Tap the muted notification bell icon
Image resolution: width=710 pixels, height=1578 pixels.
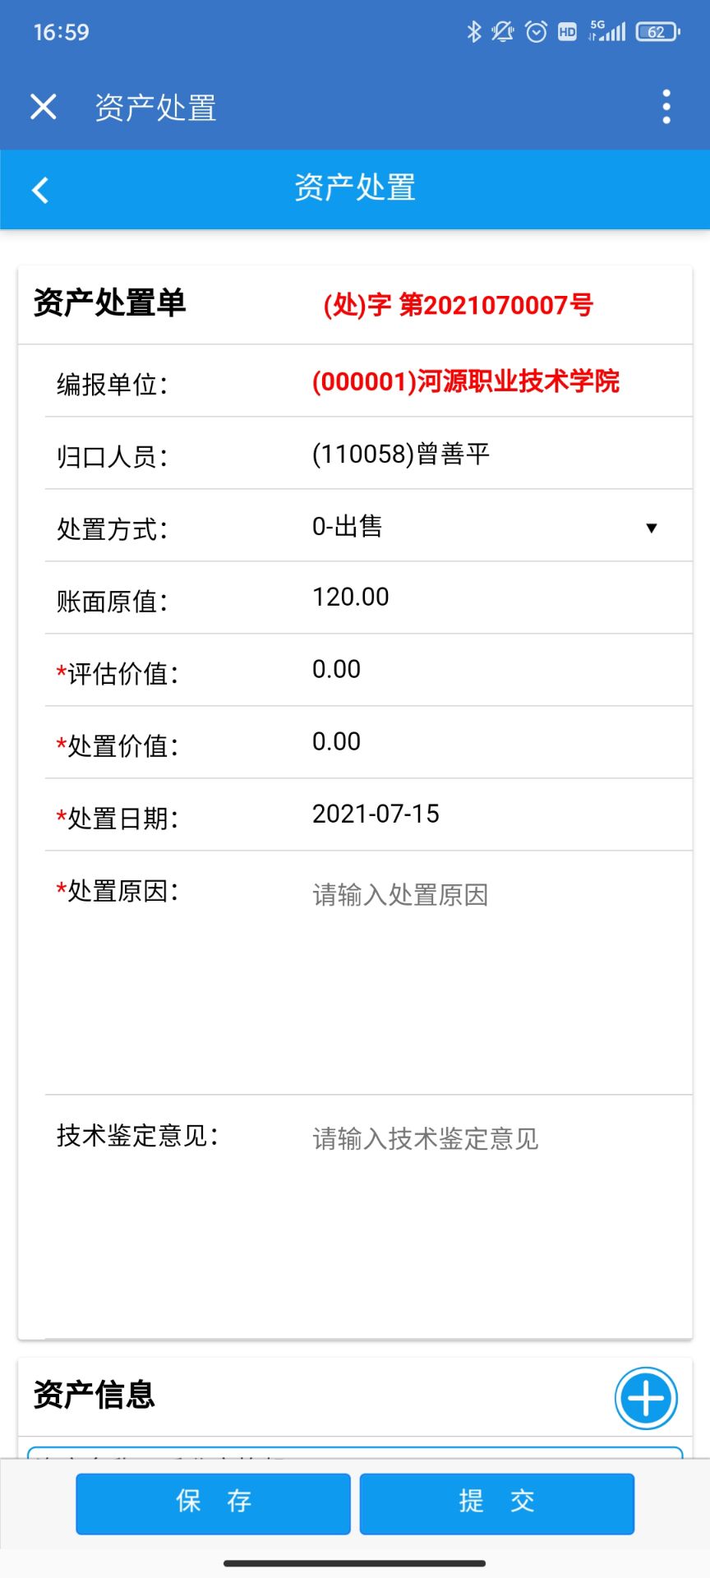[502, 32]
